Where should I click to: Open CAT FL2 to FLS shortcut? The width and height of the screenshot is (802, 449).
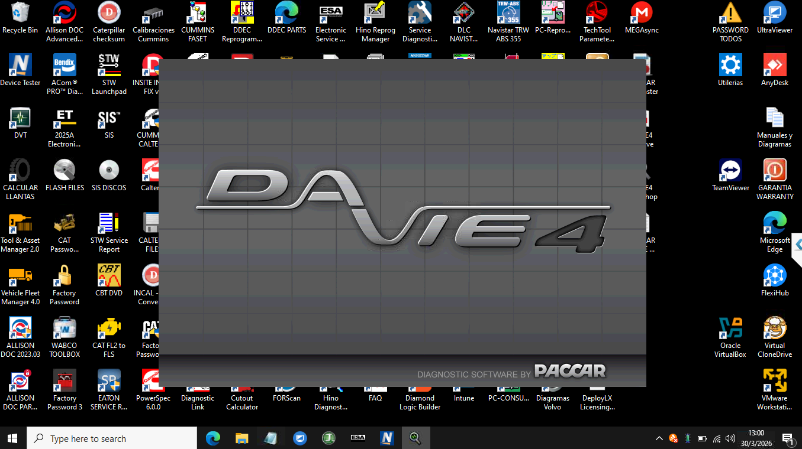tap(109, 337)
